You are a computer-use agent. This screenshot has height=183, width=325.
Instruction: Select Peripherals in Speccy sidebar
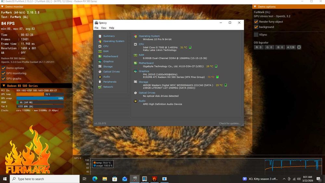point(110,82)
